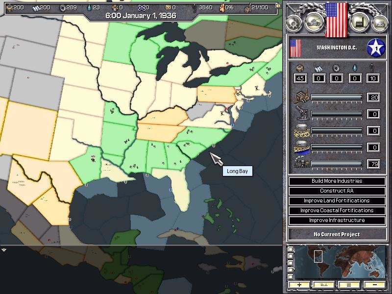Click the resource value box showing 45
This screenshot has height=294, width=392.
pos(300,78)
